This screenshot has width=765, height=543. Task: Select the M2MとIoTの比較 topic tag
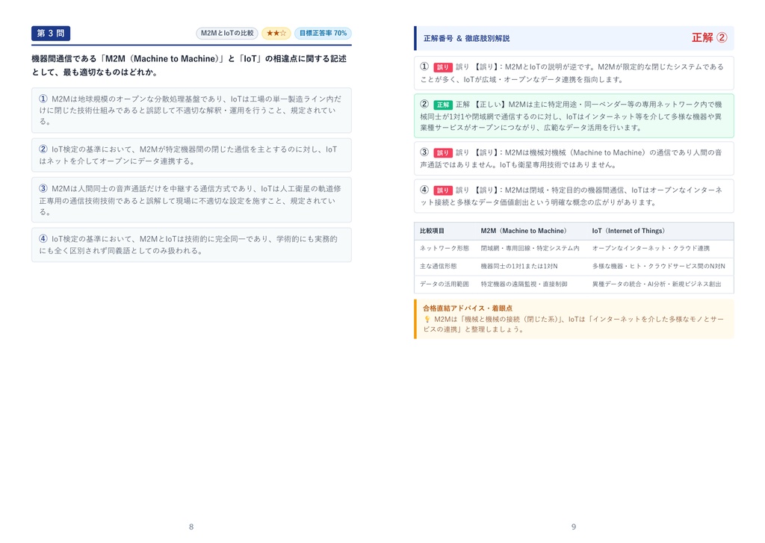pos(227,33)
